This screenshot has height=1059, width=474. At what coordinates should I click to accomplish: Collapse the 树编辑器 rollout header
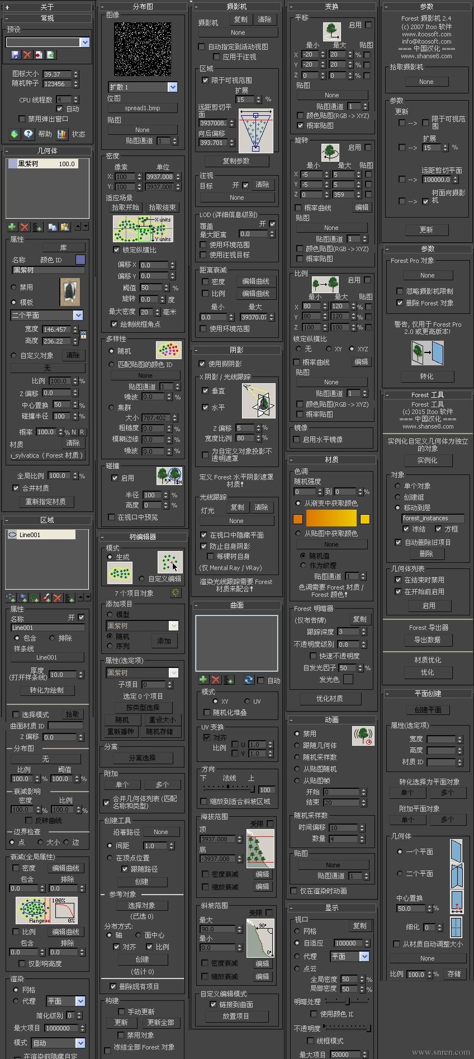pos(143,536)
